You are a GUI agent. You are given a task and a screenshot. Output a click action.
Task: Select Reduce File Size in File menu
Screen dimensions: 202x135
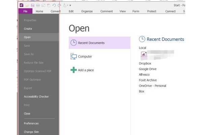tap(39, 63)
